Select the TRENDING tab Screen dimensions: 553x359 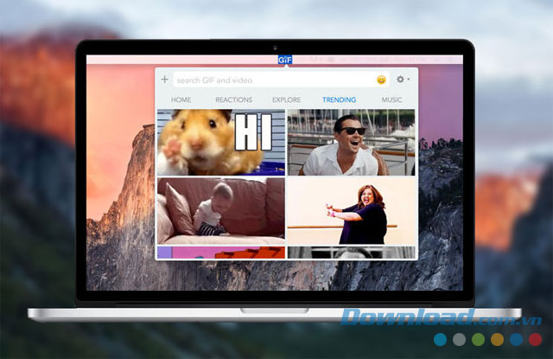coord(339,100)
